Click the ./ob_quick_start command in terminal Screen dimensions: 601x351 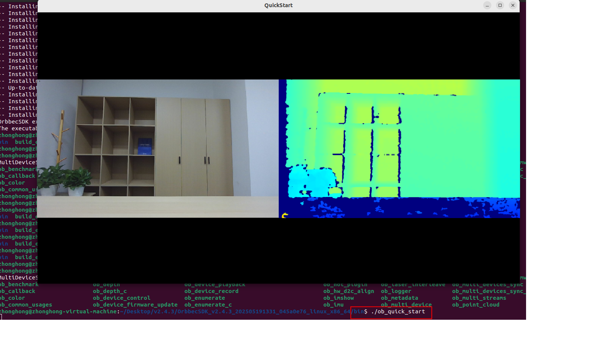398,311
